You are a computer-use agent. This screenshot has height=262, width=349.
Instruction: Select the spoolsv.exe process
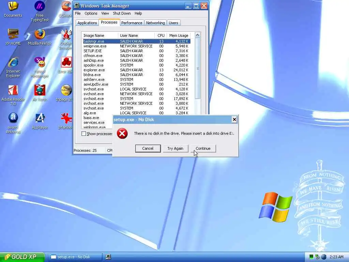[x=136, y=65]
